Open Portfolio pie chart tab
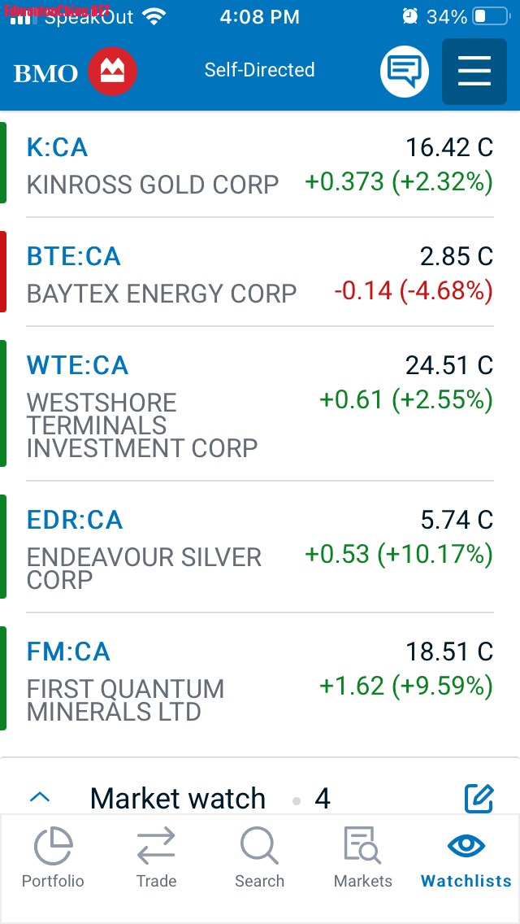The height and width of the screenshot is (924, 520). (x=53, y=857)
